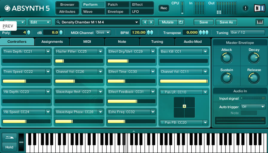The image size is (268, 153).
Task: Toggle the on-screen keyboard icon
Action: coord(260,22)
